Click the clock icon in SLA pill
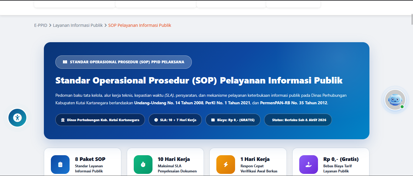413x176 pixels. pyautogui.click(x=156, y=120)
